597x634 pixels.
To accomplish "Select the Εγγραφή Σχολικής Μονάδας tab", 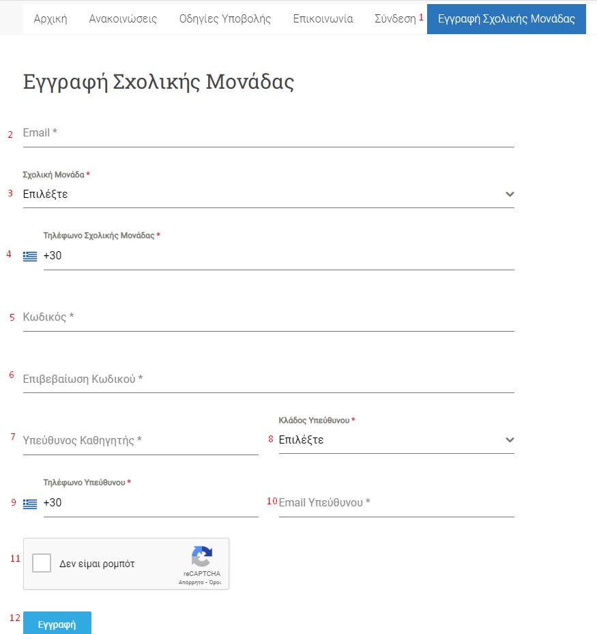I will point(506,18).
